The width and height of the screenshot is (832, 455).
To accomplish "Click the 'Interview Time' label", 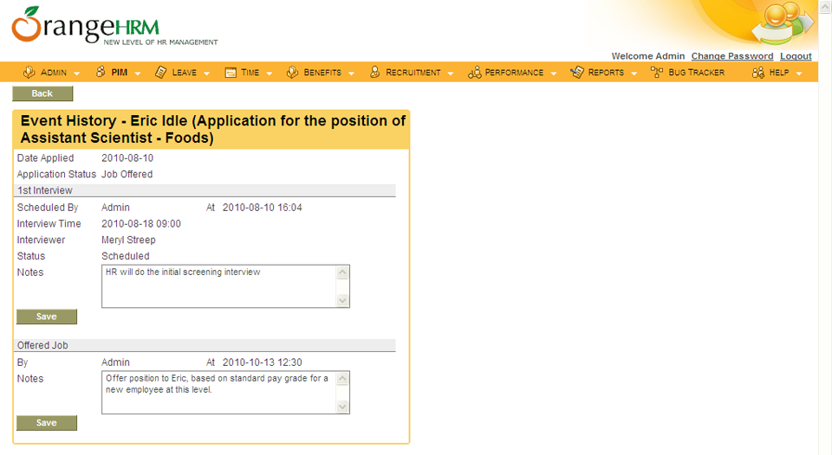I will click(x=49, y=223).
